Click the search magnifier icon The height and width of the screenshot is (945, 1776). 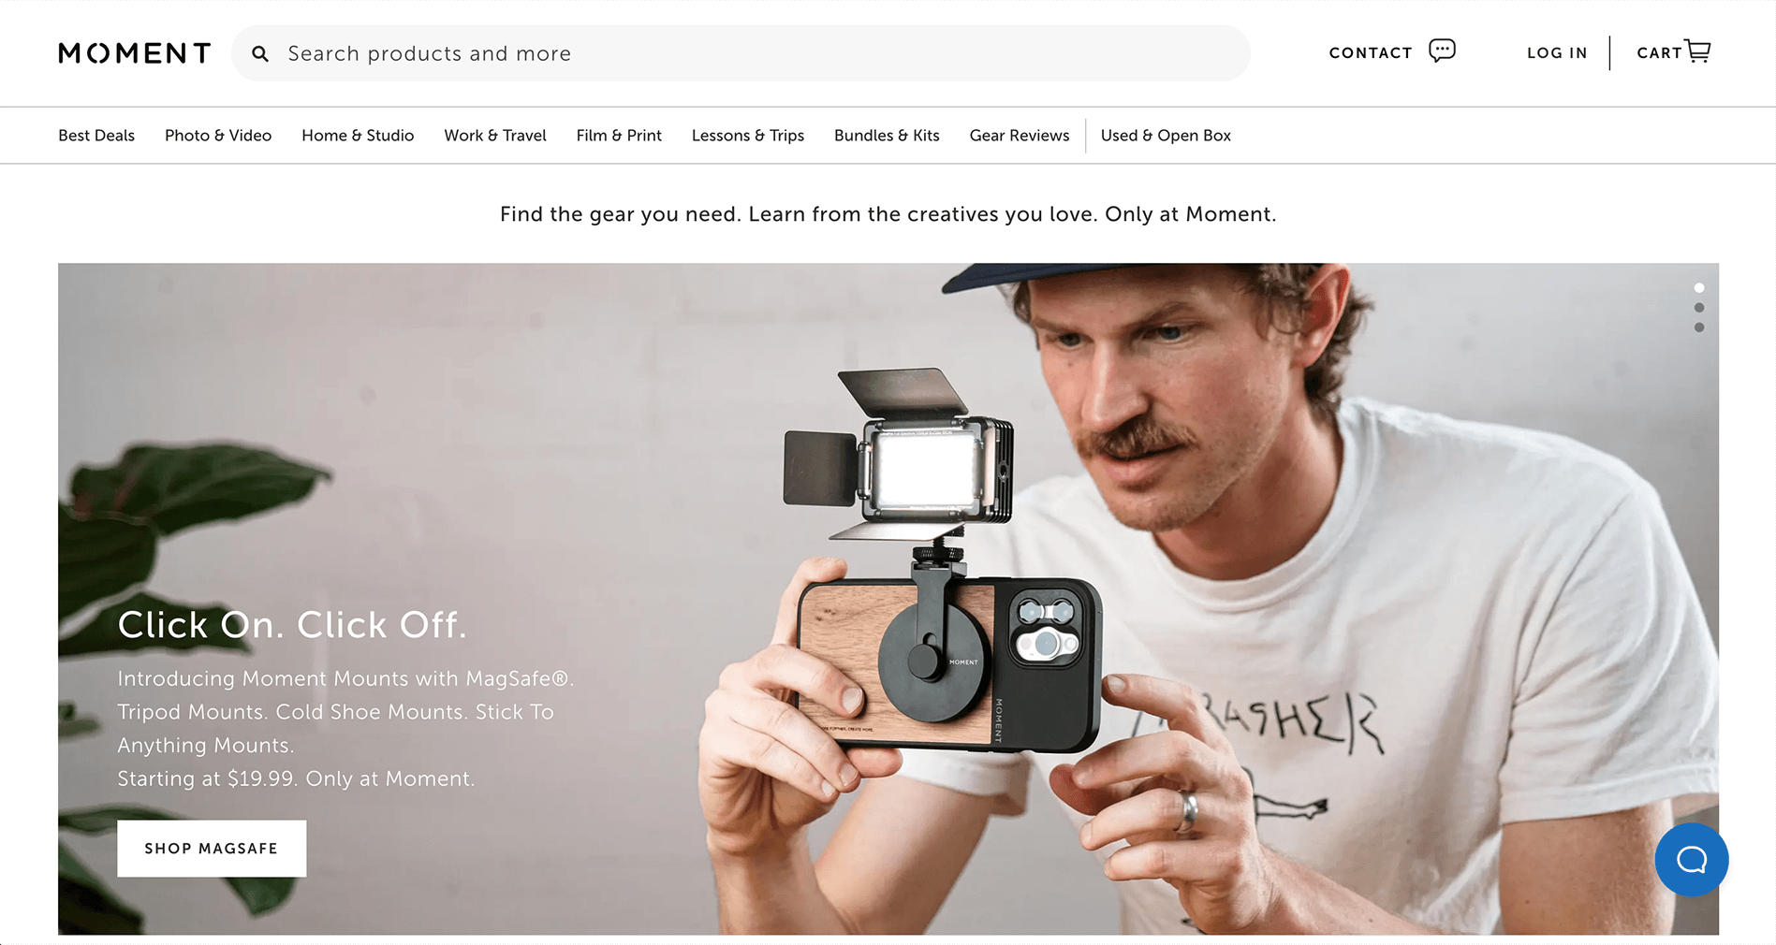(x=260, y=54)
